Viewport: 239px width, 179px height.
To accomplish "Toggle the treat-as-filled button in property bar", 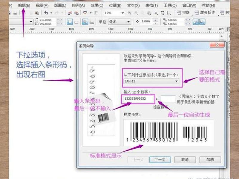I will click(196, 22).
